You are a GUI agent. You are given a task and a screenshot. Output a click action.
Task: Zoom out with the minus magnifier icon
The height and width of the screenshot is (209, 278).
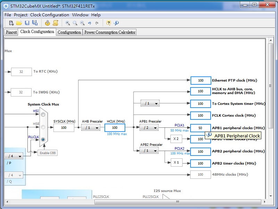(x=82, y=23)
